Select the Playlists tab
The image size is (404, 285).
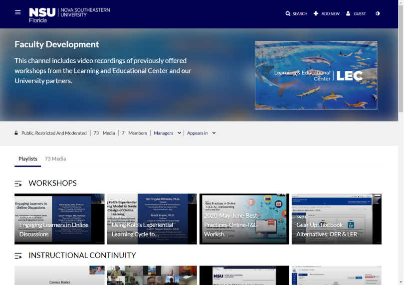[x=28, y=159]
